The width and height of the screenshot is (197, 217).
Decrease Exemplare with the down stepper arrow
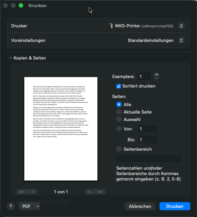(156, 78)
